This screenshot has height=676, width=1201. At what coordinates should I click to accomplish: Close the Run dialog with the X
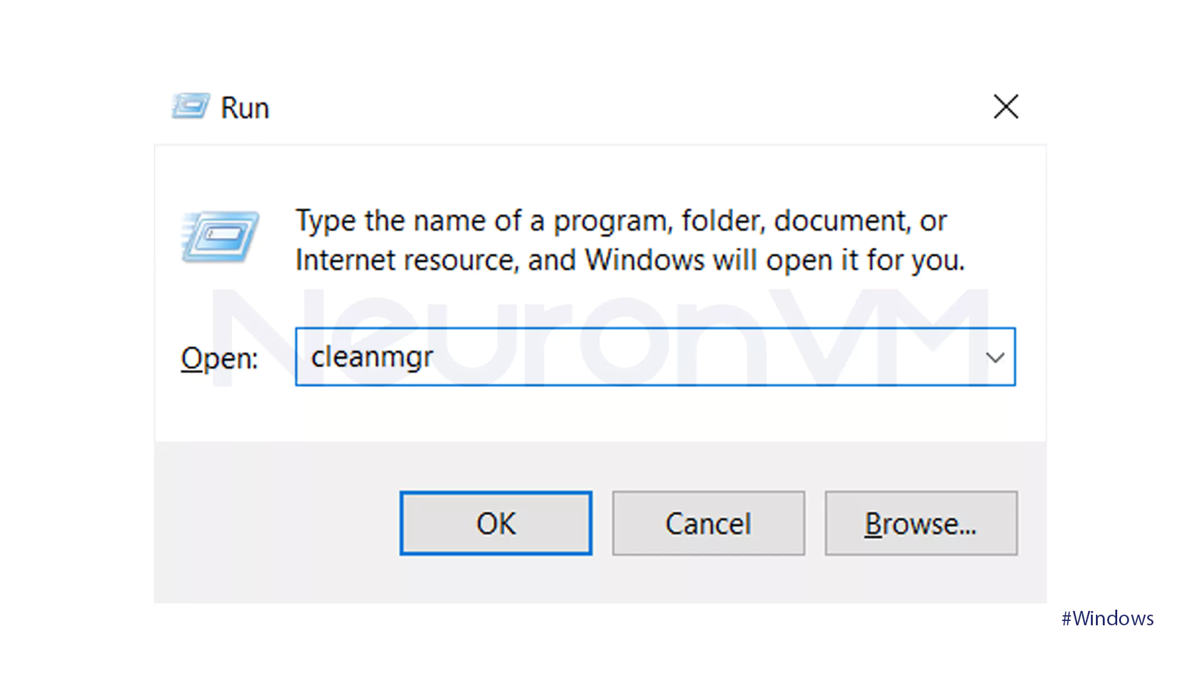tap(1006, 106)
